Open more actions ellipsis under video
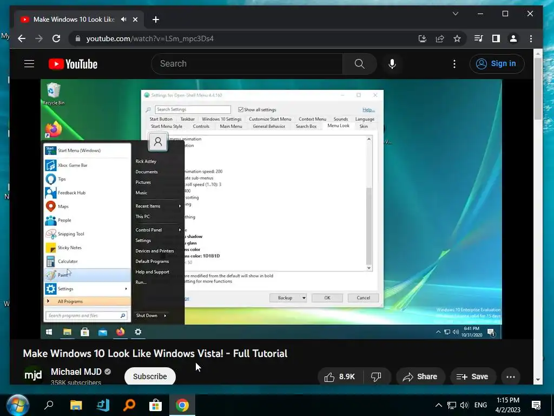Screen dimensions: 554x416 click(x=511, y=377)
